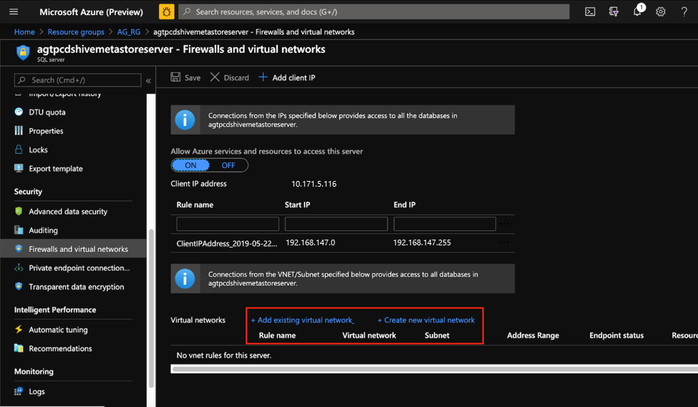Viewport: 698px width, 407px height.
Task: Open the notifications bell
Action: [x=637, y=11]
